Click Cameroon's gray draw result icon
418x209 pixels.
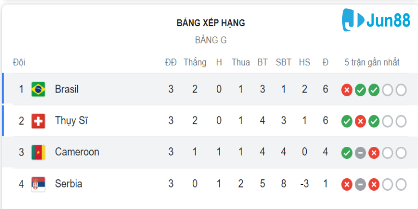360,153
